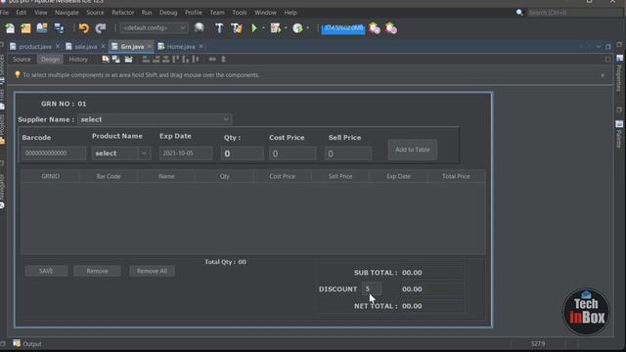Click the Remove All button

click(152, 271)
